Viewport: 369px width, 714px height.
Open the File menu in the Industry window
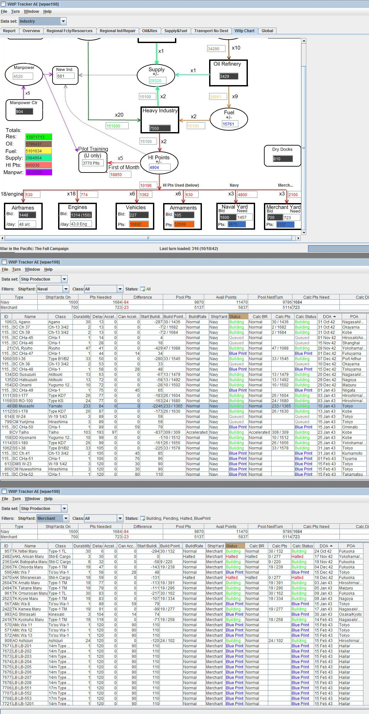pos(4,12)
